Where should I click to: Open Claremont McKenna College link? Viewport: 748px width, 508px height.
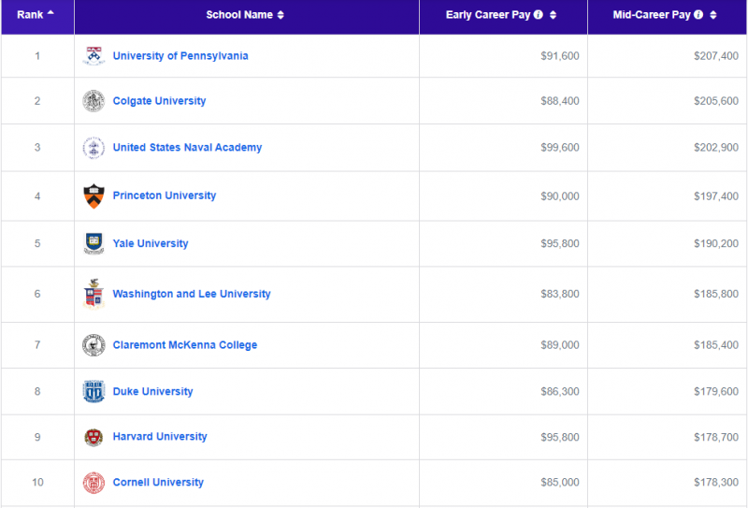(185, 345)
